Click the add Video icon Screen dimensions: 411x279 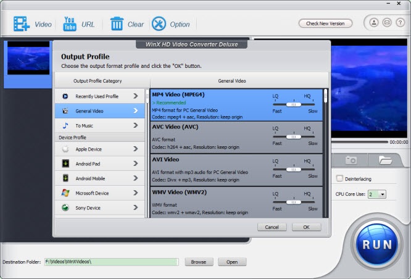(x=22, y=24)
